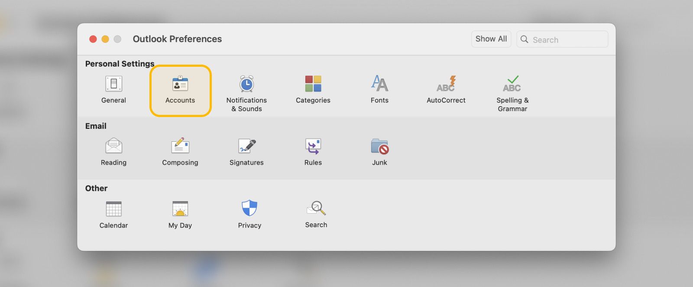
Task: Open AutoCorrect settings
Action: tap(446, 90)
